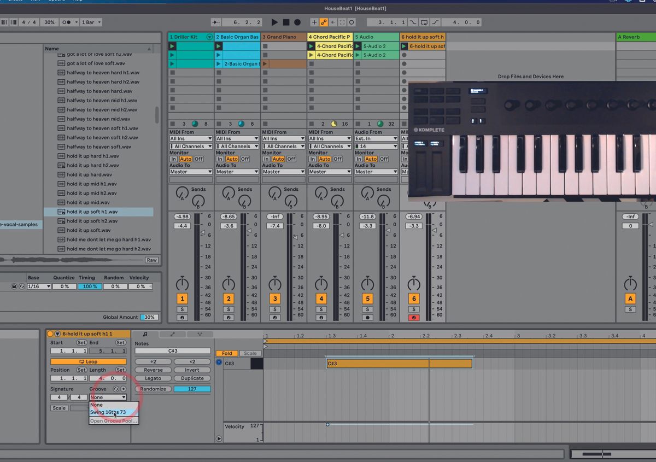656x462 pixels.
Task: Click the Raw preview button in browser
Action: pos(151,260)
